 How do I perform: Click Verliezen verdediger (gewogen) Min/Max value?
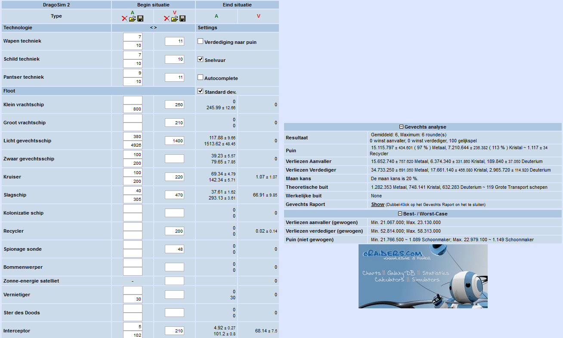[x=406, y=231]
